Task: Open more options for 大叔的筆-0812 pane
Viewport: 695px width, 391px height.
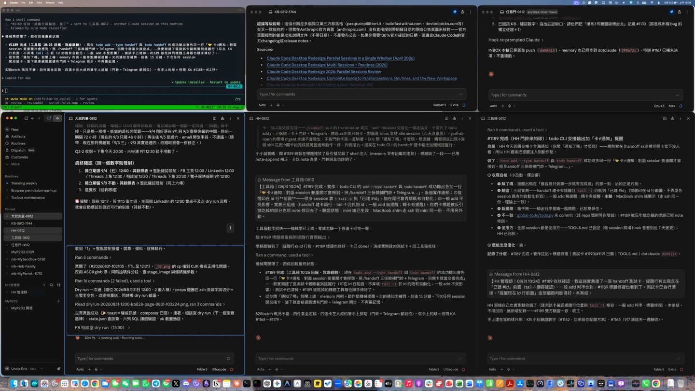Action: click(230, 118)
